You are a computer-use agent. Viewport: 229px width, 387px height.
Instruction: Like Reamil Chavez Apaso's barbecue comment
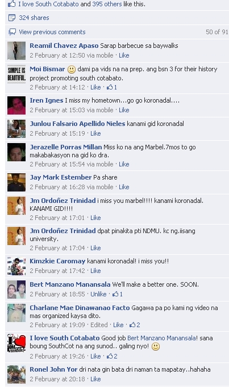point(124,55)
